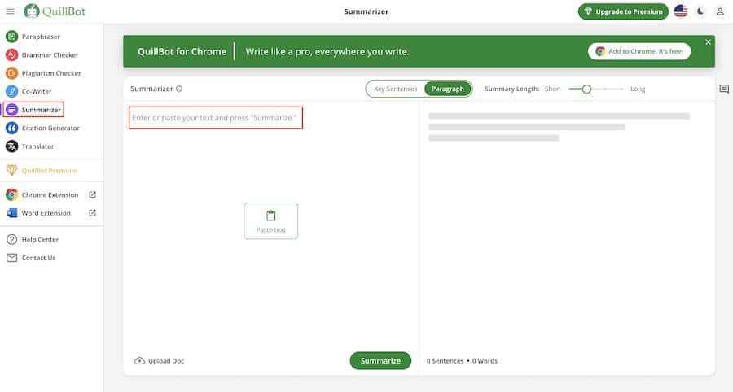This screenshot has width=733, height=392.
Task: Click the 'Summarizer' page title
Action: [x=366, y=11]
